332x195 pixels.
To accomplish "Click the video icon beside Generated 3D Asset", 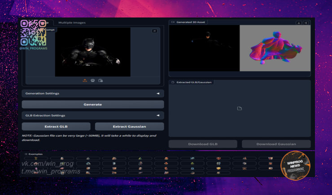I will [173, 22].
